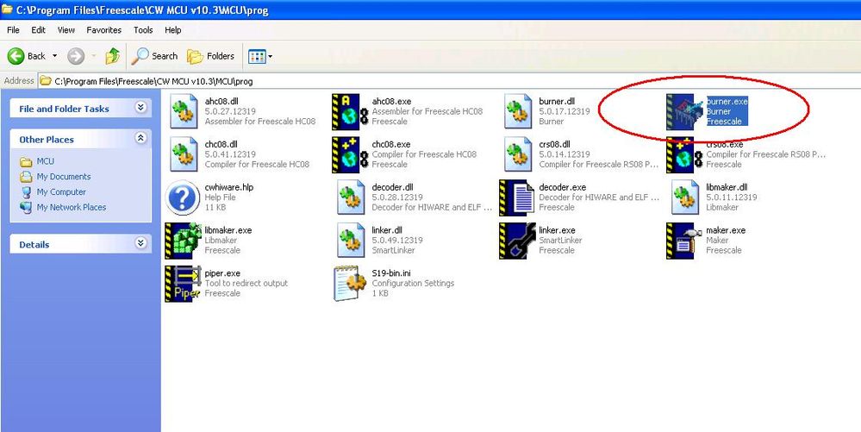Click the Back arrow button
861x432 pixels.
click(27, 55)
